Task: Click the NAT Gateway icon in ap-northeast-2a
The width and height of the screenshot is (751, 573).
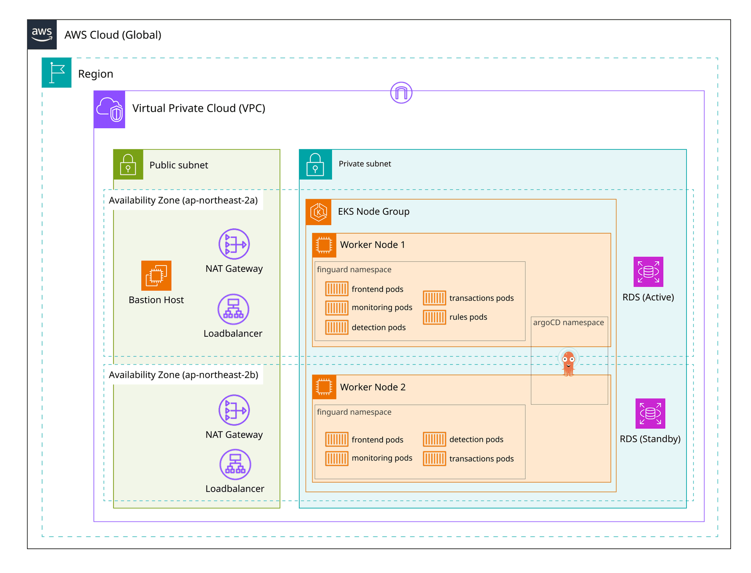Action: pyautogui.click(x=234, y=244)
